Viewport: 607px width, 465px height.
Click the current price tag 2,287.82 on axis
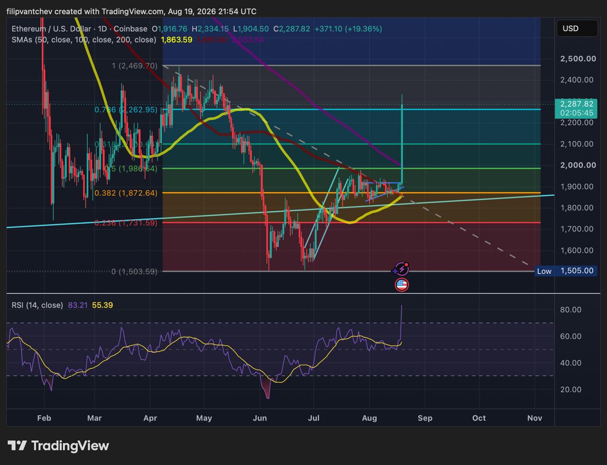point(576,108)
